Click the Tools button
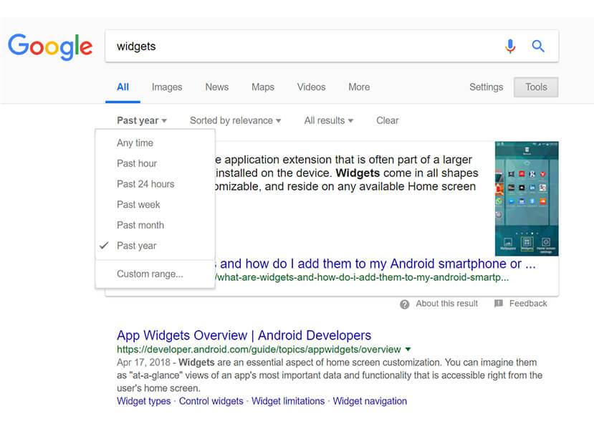Viewport: 594px width, 439px height. (535, 87)
